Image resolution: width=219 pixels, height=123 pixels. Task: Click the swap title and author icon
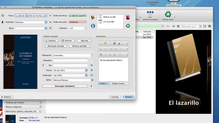[x=2, y=16]
